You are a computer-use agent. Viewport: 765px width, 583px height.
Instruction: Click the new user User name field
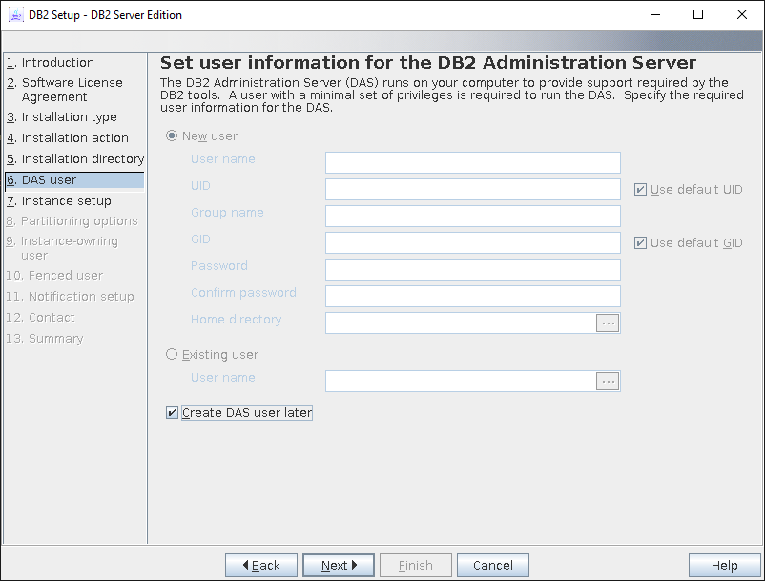472,163
